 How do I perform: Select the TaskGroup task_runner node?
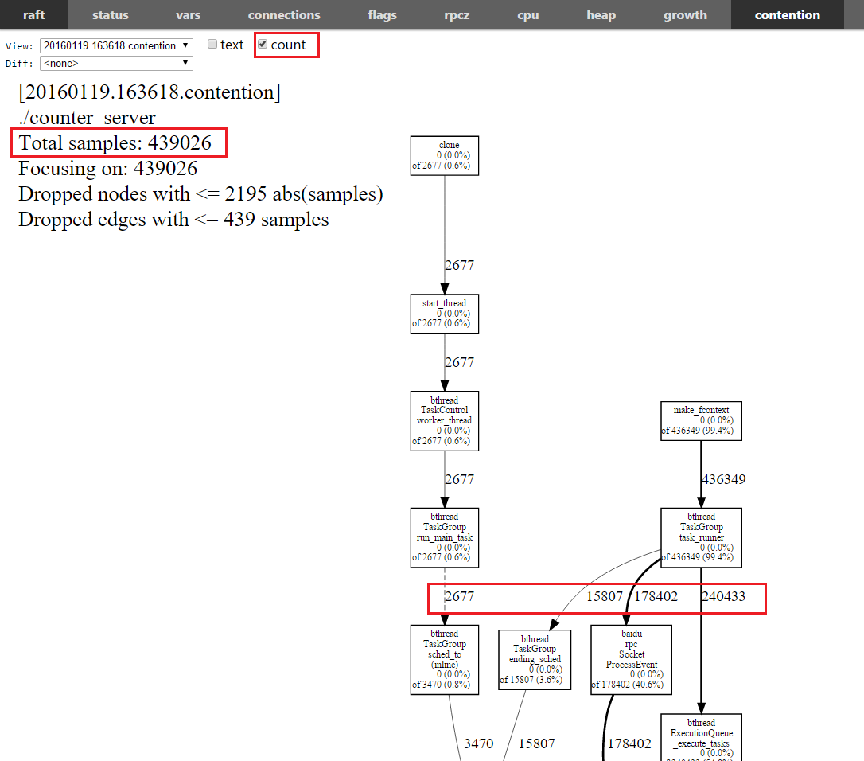coord(701,537)
